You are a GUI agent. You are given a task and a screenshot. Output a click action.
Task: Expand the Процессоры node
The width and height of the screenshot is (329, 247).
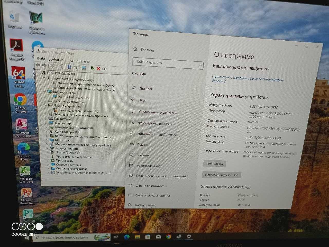[48, 161]
